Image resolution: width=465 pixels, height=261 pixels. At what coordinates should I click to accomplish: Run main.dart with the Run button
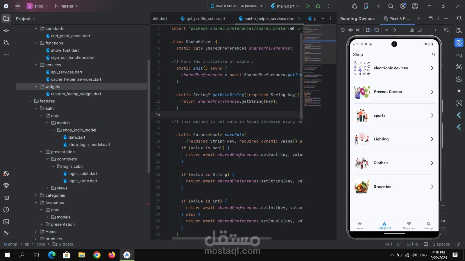(307, 6)
